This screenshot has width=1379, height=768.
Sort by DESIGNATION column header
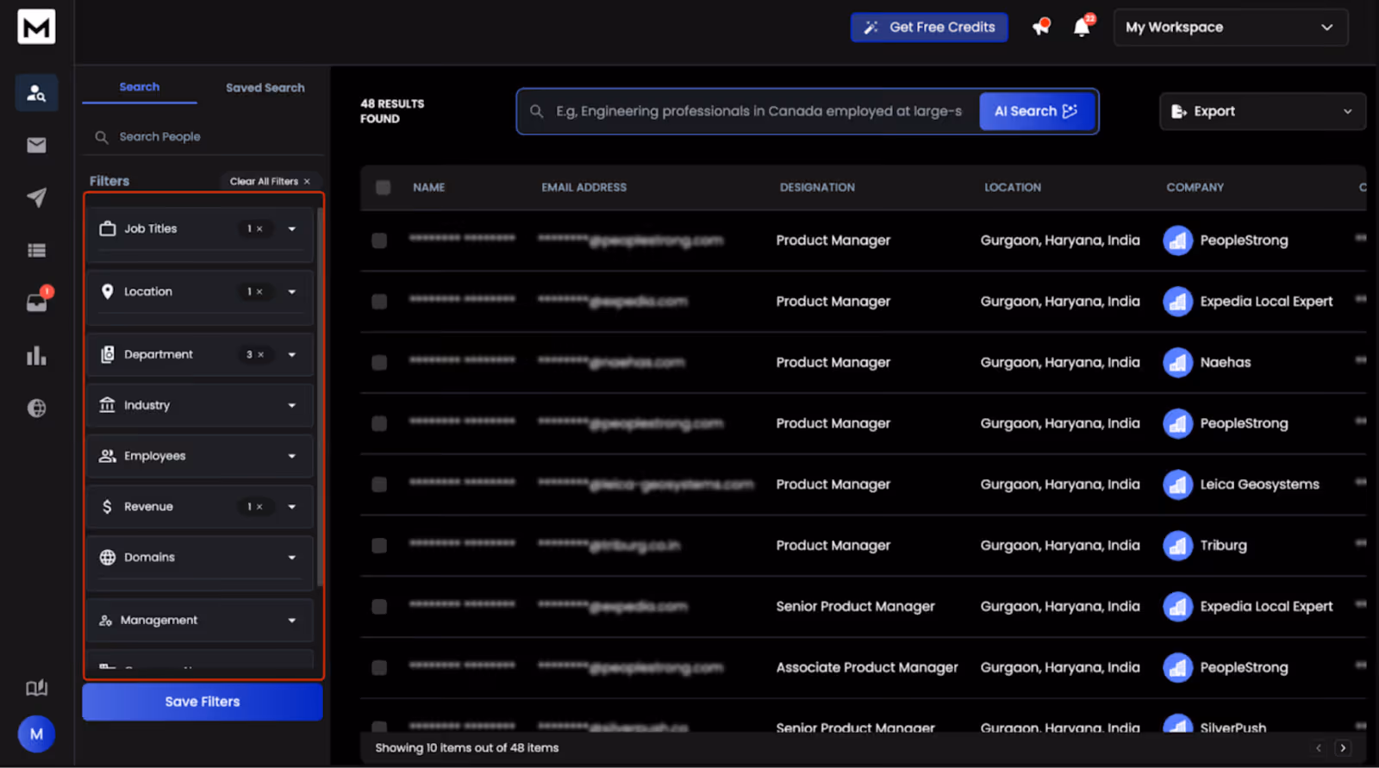click(x=818, y=187)
